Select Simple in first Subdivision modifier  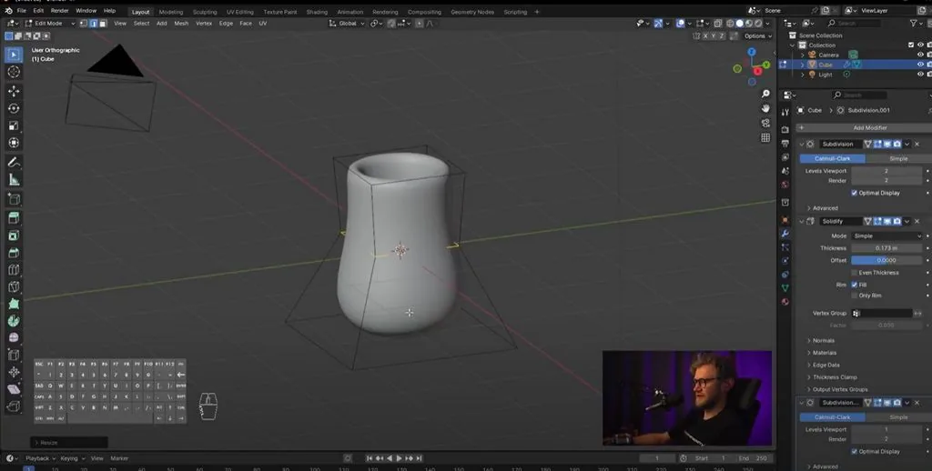(x=898, y=158)
